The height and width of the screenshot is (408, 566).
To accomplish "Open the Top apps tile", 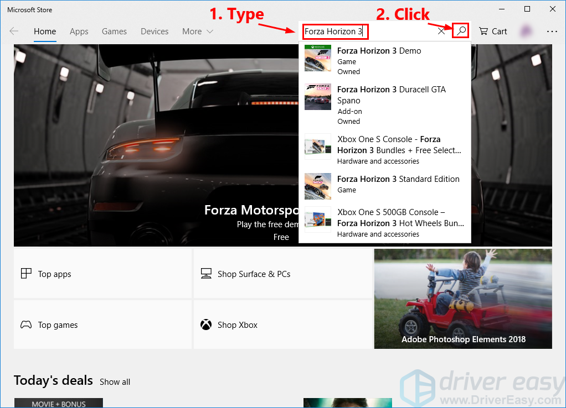I will click(102, 274).
